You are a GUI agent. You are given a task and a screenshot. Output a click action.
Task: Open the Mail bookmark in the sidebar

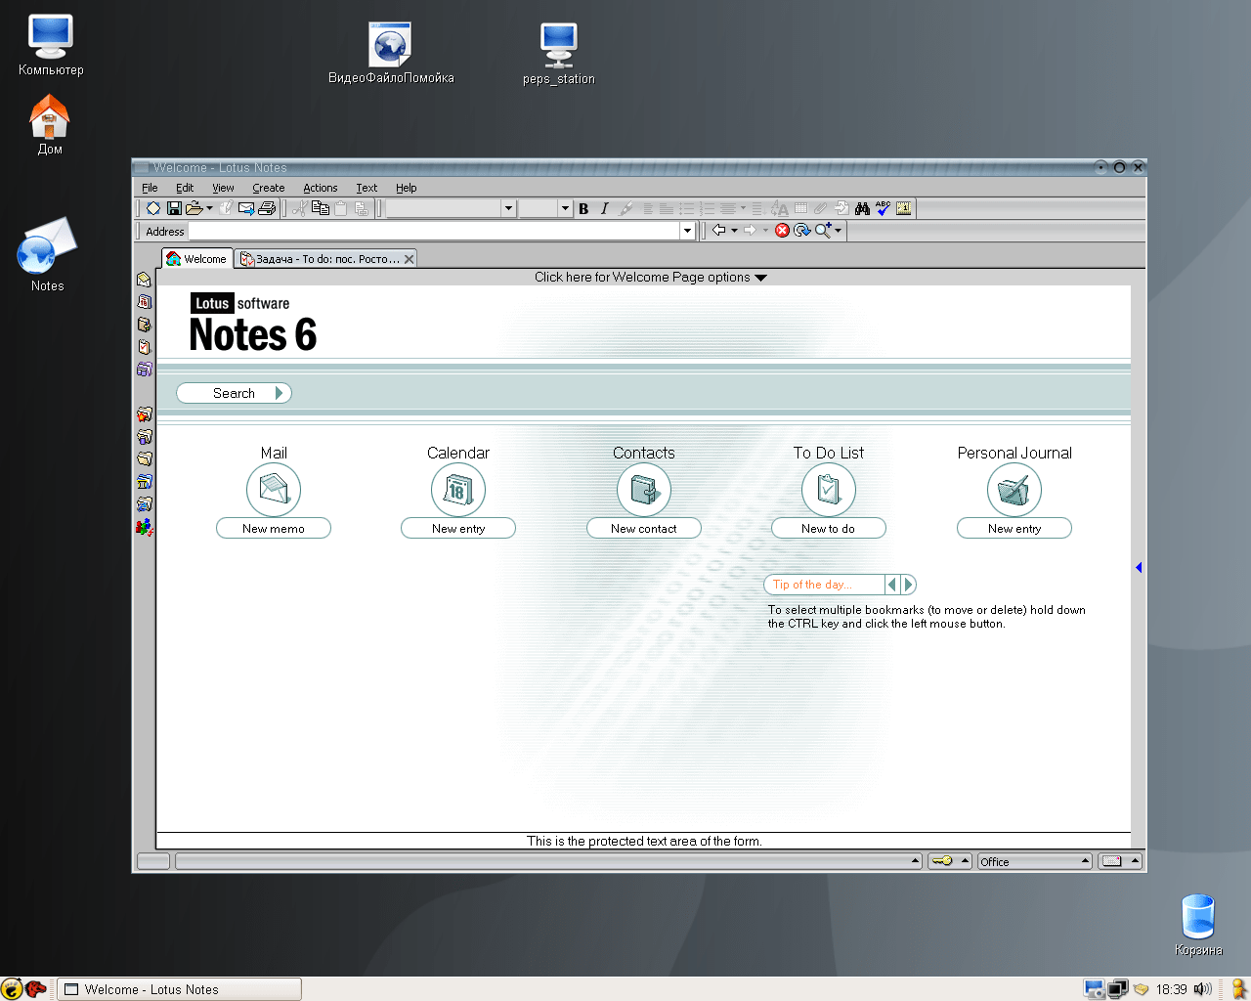145,280
